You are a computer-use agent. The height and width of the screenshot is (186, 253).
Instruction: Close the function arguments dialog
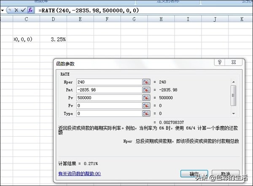[234, 62]
